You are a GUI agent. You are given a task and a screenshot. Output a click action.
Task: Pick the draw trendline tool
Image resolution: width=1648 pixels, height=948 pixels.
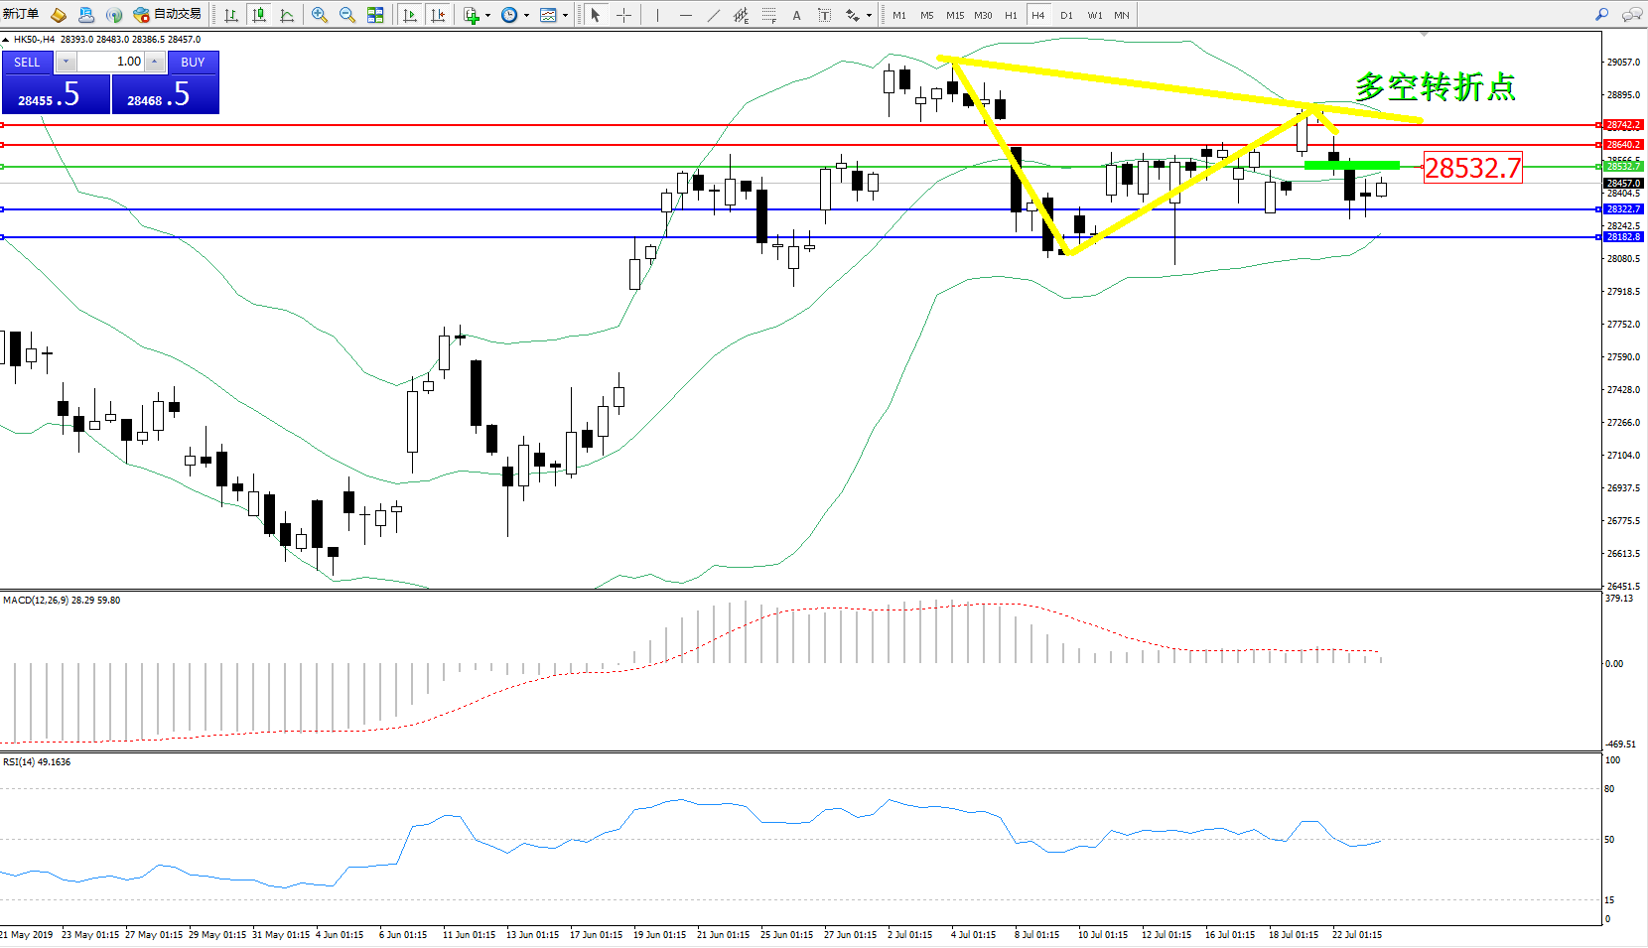coord(714,15)
